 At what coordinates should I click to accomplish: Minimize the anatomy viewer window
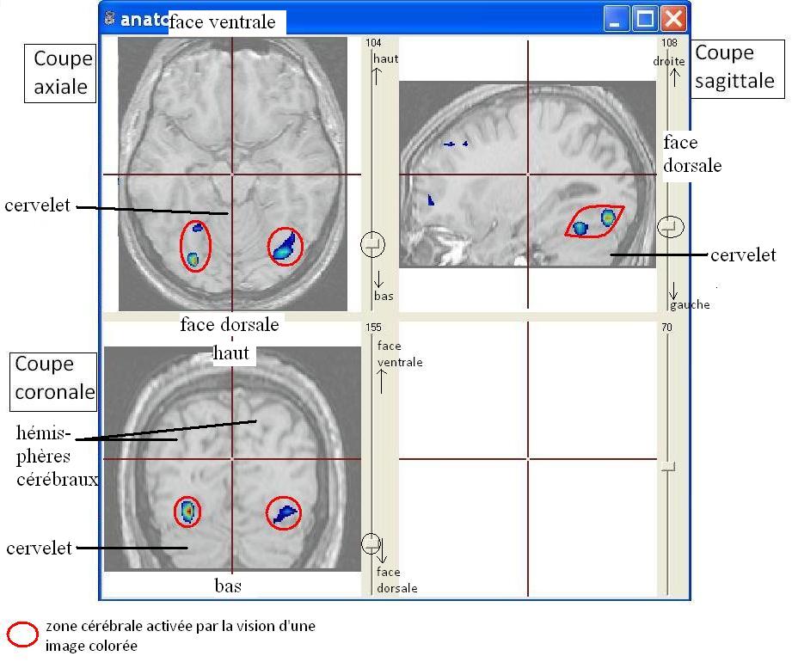click(x=617, y=18)
